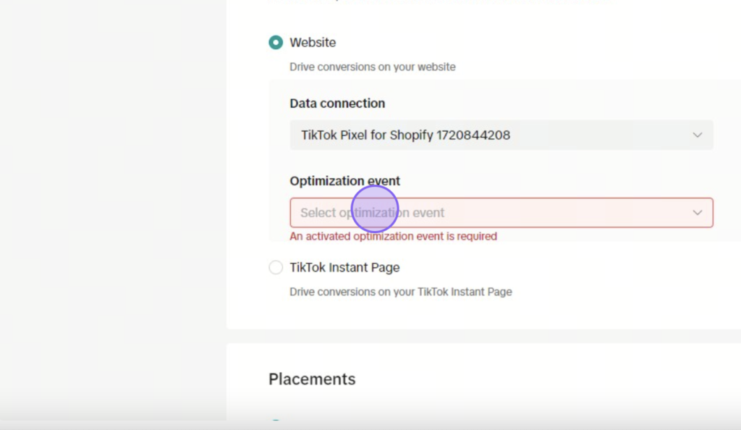Image resolution: width=741 pixels, height=430 pixels.
Task: Click the TikTok Pixel for Shopify 1720844208 text
Action: coord(405,135)
